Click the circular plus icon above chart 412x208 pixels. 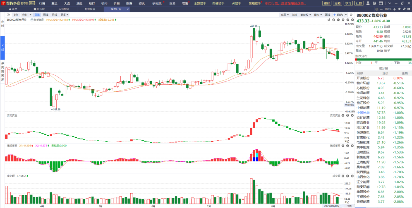point(334,20)
